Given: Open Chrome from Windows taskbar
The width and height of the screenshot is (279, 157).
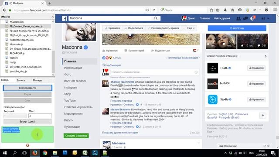Looking at the screenshot, I should coord(45,153).
